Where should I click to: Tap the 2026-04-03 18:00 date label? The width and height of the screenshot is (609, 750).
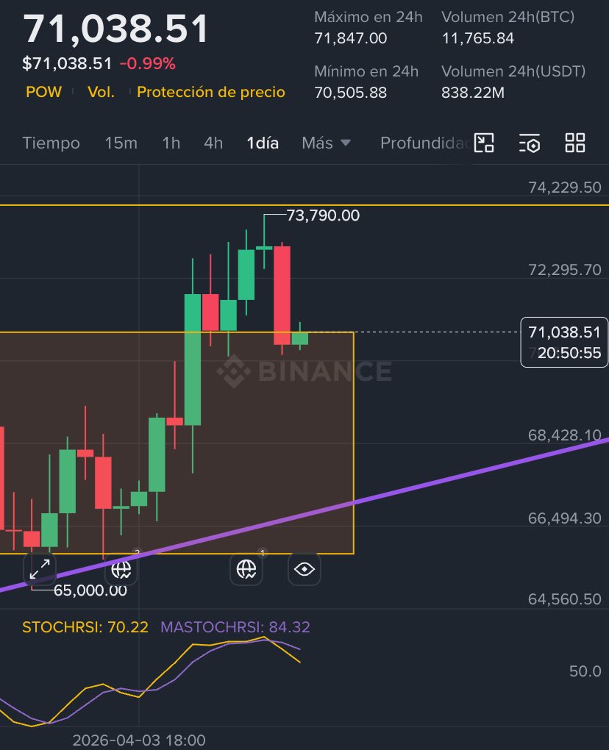pyautogui.click(x=139, y=740)
